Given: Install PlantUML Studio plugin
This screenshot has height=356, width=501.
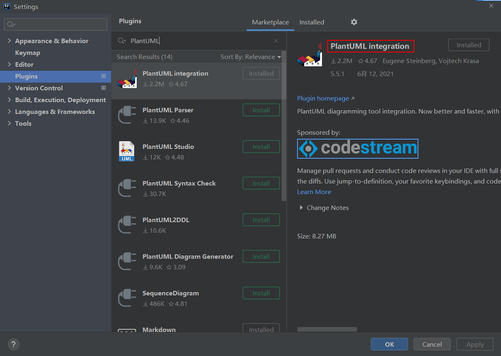Looking at the screenshot, I should point(261,146).
